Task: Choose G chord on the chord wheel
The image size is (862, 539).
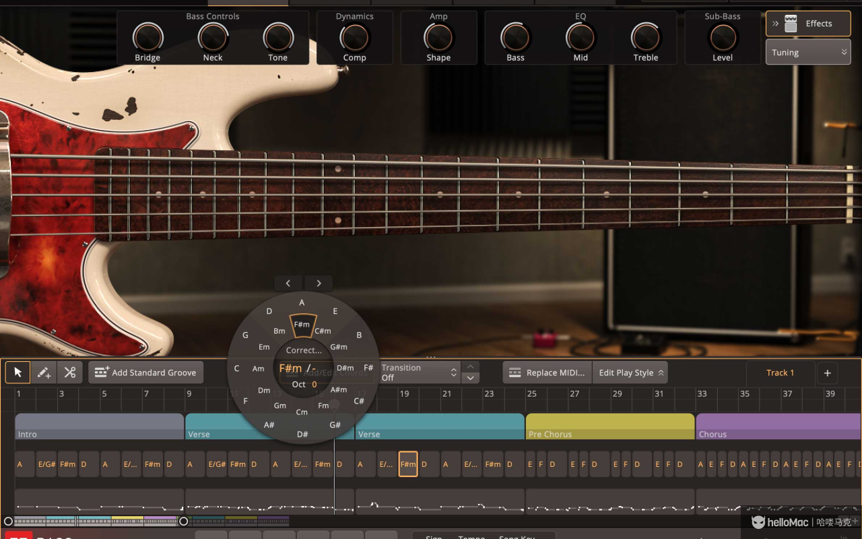Action: pos(245,335)
